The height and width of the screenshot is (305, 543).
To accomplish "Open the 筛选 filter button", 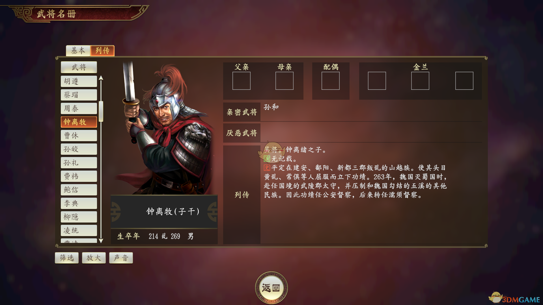I will (67, 258).
